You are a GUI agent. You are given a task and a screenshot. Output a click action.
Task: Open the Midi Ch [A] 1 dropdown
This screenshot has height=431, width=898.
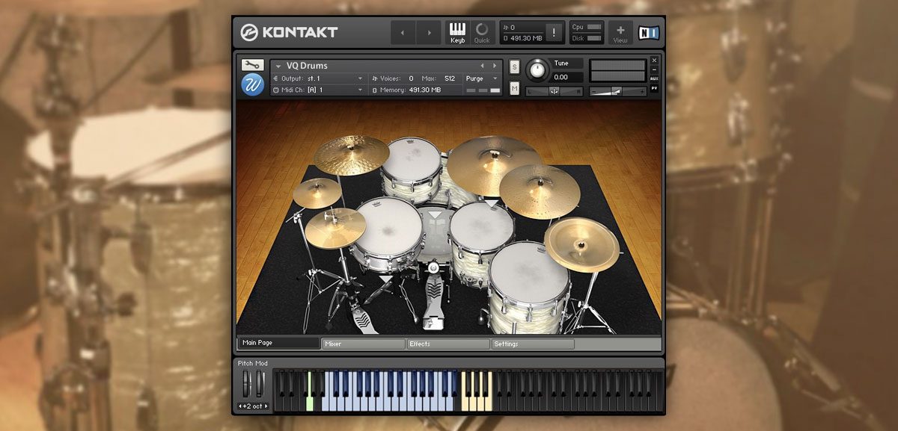coord(319,90)
